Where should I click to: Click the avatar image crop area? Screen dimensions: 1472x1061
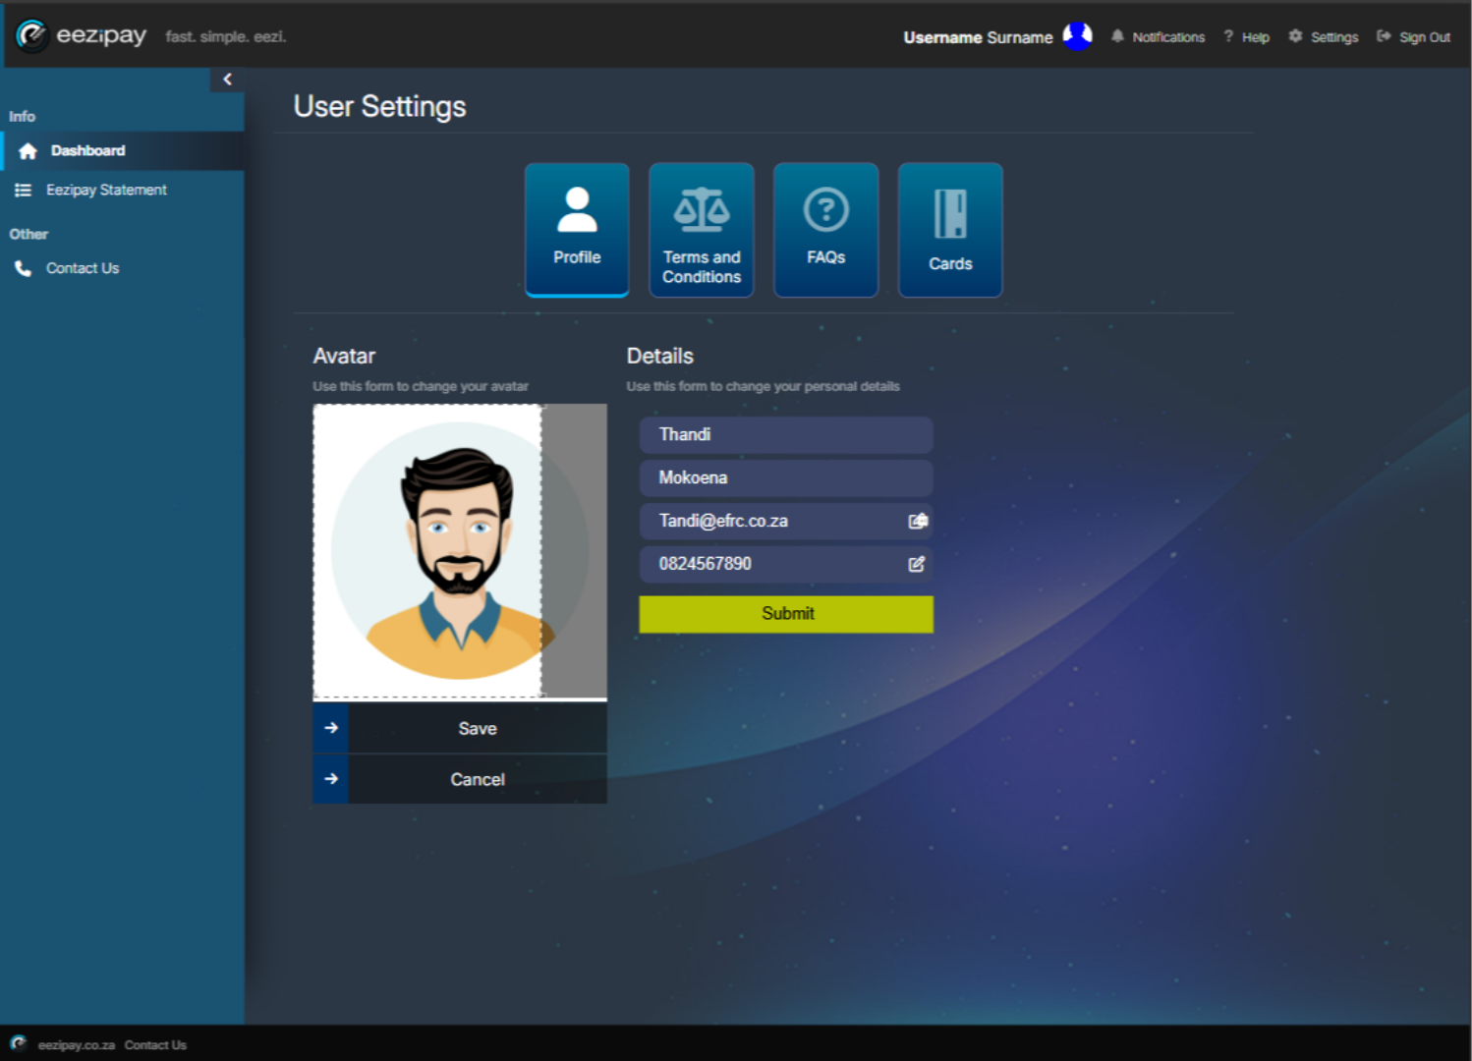pyautogui.click(x=427, y=551)
